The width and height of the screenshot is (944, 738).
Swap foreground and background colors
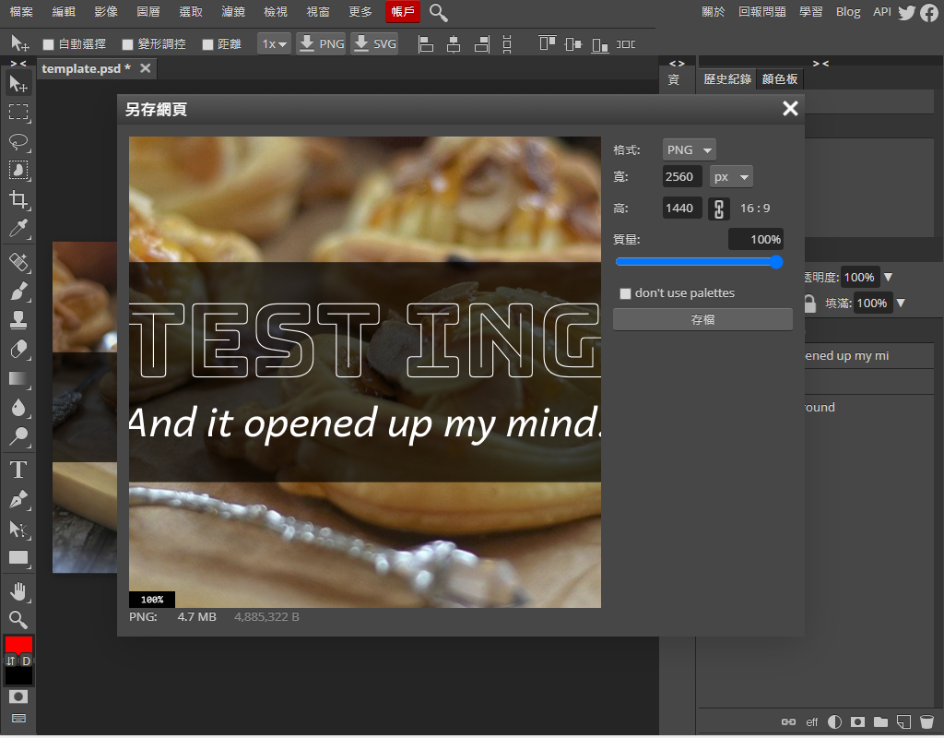click(x=11, y=661)
